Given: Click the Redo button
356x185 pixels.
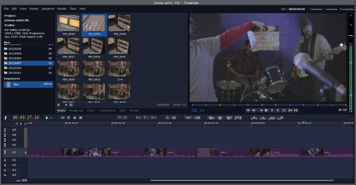Looking at the screenshot, I should [x=125, y=118].
